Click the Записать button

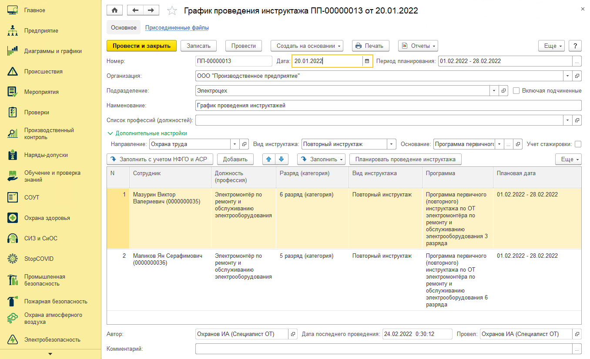[198, 46]
